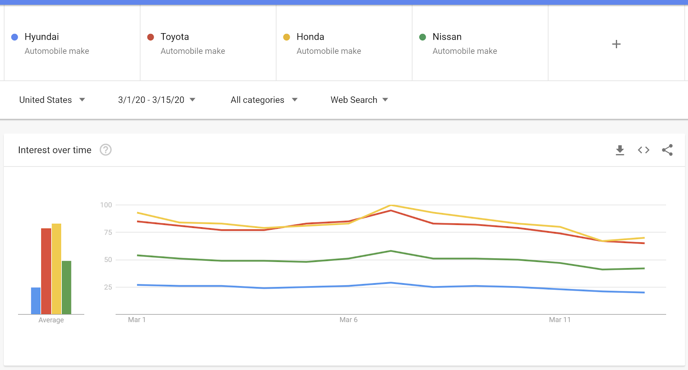Click Automobile make under Honda

pyautogui.click(x=329, y=51)
